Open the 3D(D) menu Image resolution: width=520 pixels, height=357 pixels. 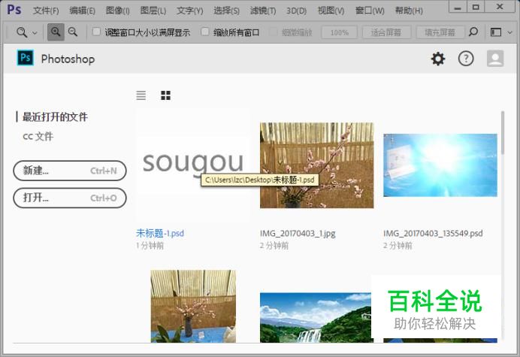pos(297,11)
